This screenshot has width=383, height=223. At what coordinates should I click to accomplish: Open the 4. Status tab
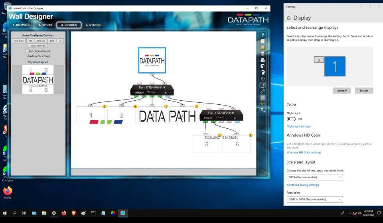coord(93,25)
